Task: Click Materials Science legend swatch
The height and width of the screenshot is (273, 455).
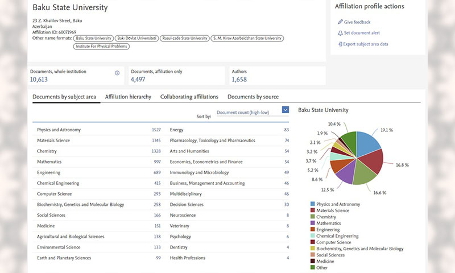Action: [x=312, y=210]
